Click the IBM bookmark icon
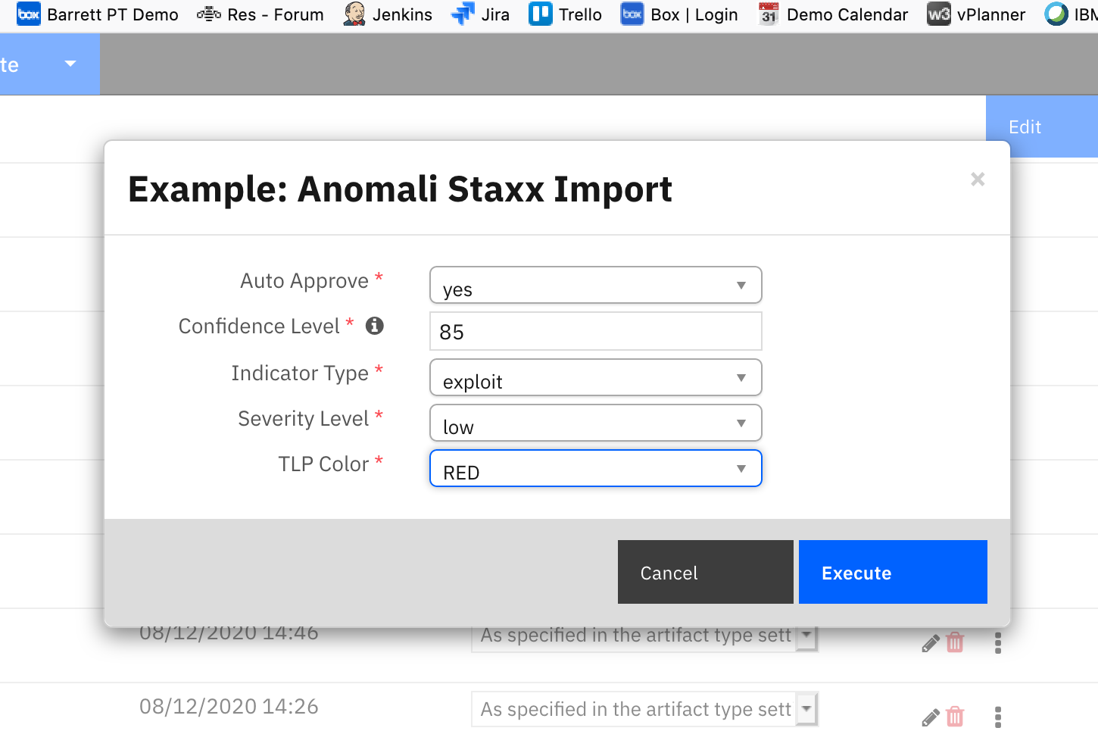Viewport: 1098px width, 756px height. click(x=1056, y=14)
